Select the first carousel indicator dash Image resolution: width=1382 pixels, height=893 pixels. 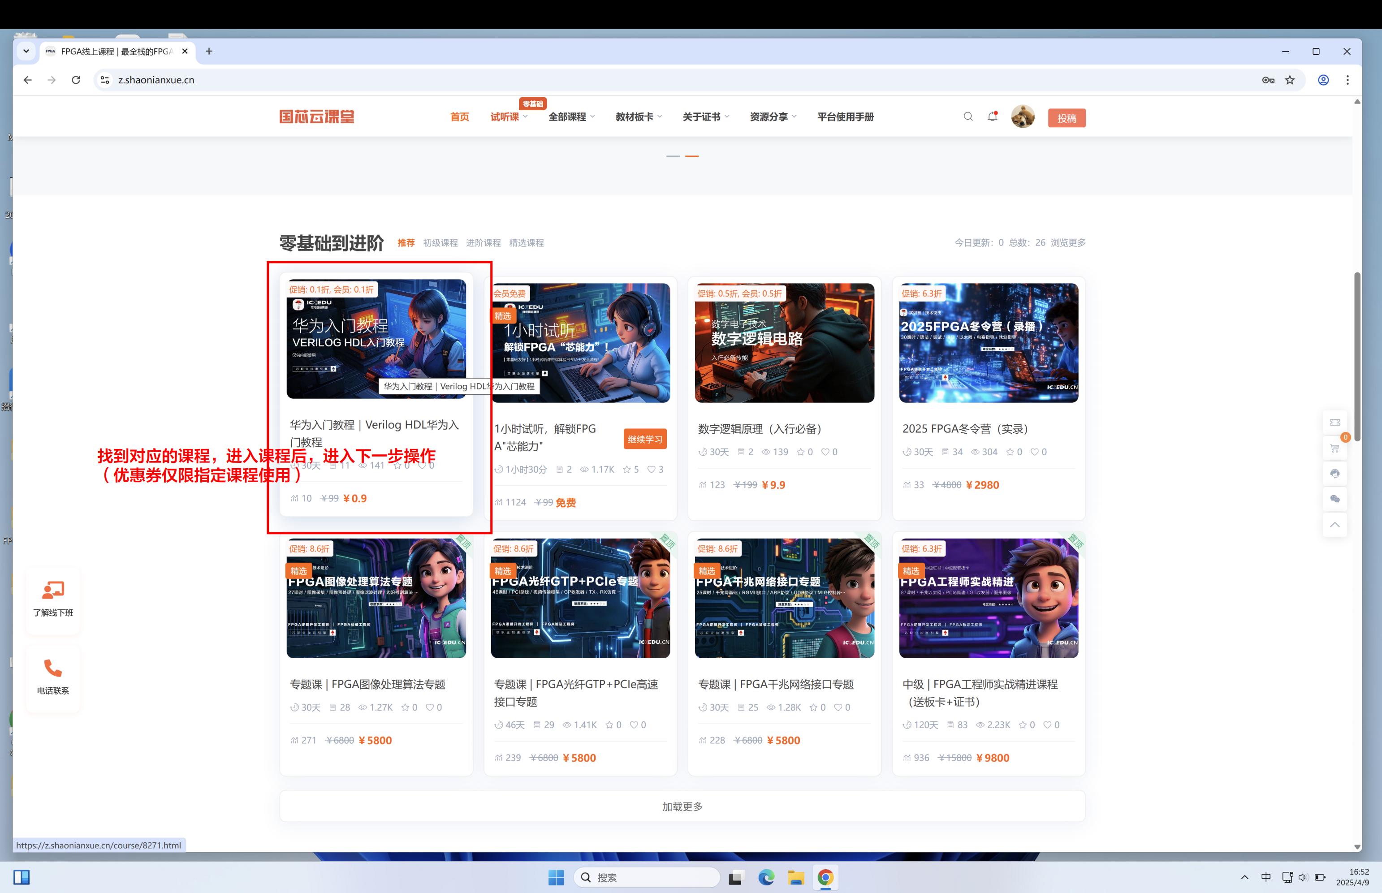673,156
